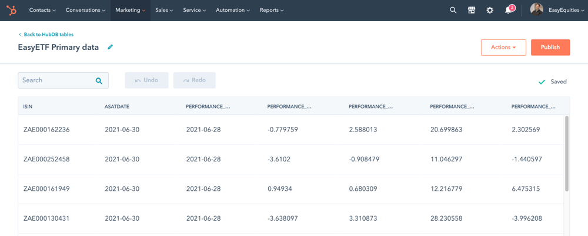Click the Undo button
The height and width of the screenshot is (236, 588).
pyautogui.click(x=146, y=80)
